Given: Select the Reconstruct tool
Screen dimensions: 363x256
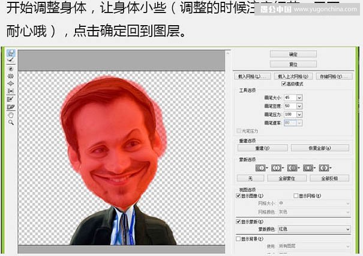Looking at the screenshot, I should pos(11,60).
